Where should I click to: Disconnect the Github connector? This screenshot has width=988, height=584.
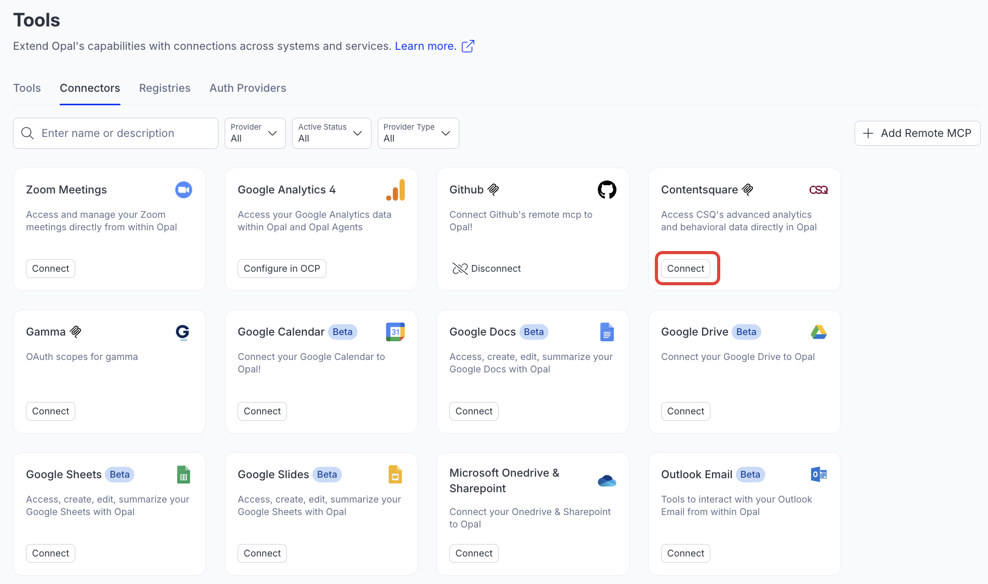pyautogui.click(x=486, y=269)
